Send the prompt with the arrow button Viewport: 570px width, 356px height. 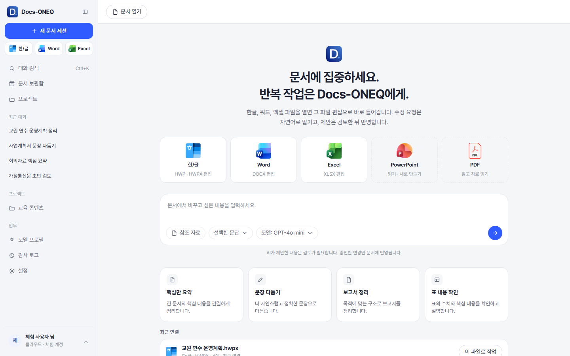(495, 233)
